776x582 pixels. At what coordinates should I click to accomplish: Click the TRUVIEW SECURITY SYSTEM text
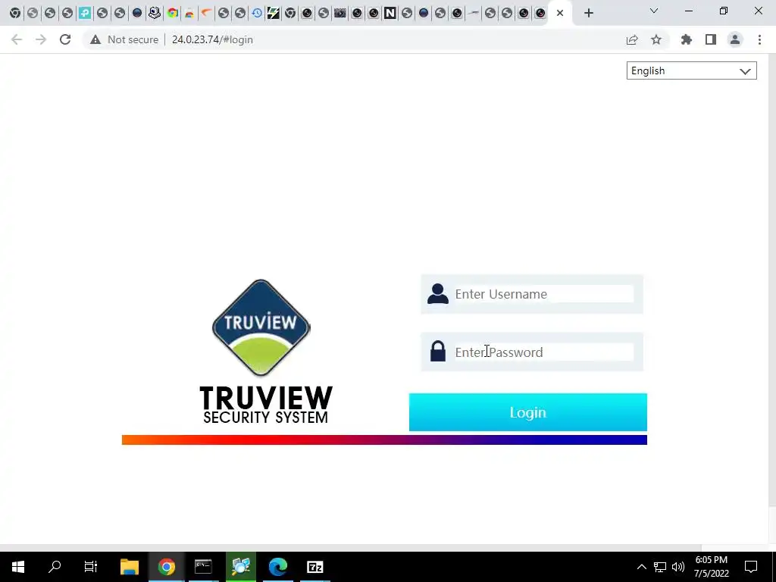click(x=266, y=405)
